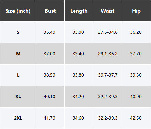
Task: Select the 2XL size row label
Action: tap(18, 118)
